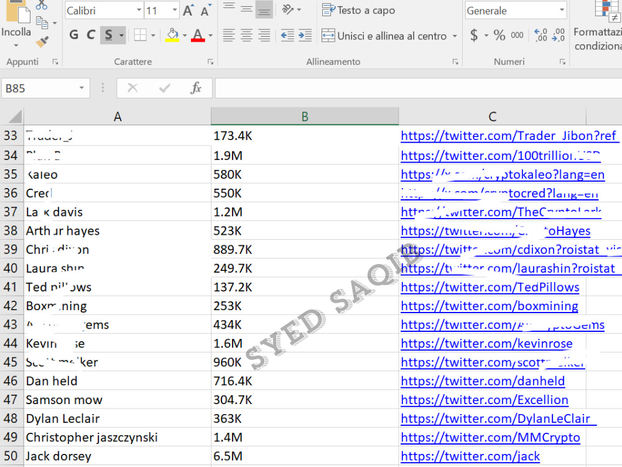The height and width of the screenshot is (467, 622).
Task: Open the Incolla paste options arrow
Action: tap(16, 45)
